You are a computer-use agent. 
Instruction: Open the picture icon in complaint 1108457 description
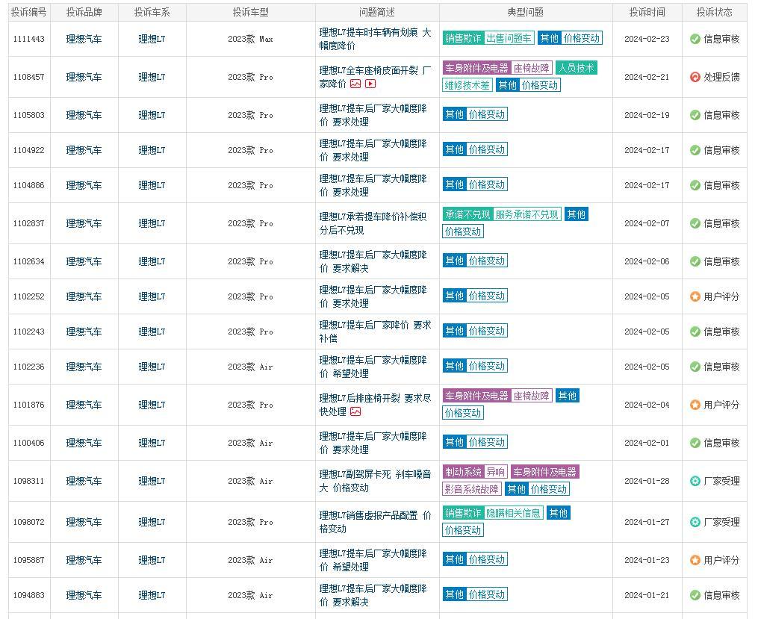355,84
